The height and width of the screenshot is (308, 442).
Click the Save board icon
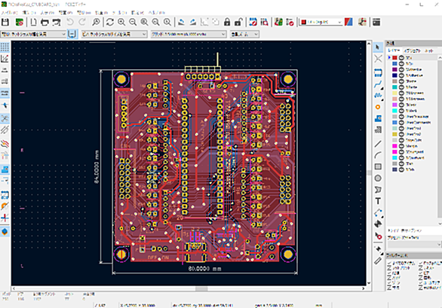coord(5,22)
